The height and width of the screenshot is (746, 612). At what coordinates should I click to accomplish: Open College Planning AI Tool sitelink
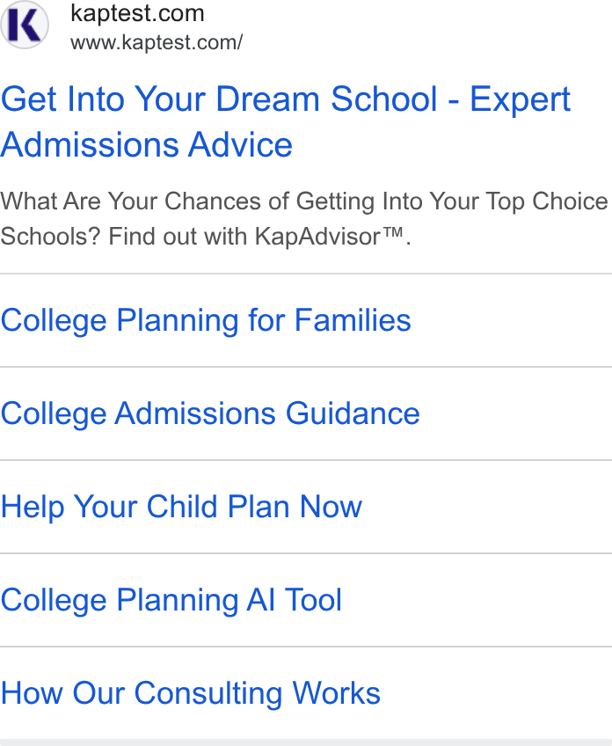[x=171, y=600]
